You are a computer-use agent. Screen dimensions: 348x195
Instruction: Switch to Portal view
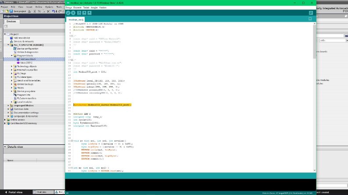[x=14, y=192]
